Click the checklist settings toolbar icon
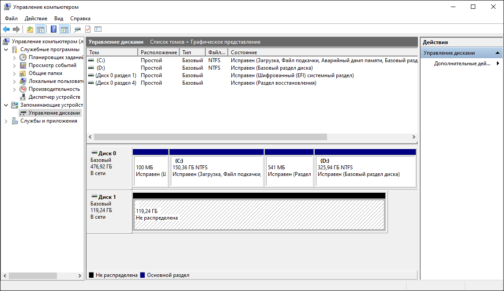Viewport: 504px width, 291px height. click(x=98, y=30)
